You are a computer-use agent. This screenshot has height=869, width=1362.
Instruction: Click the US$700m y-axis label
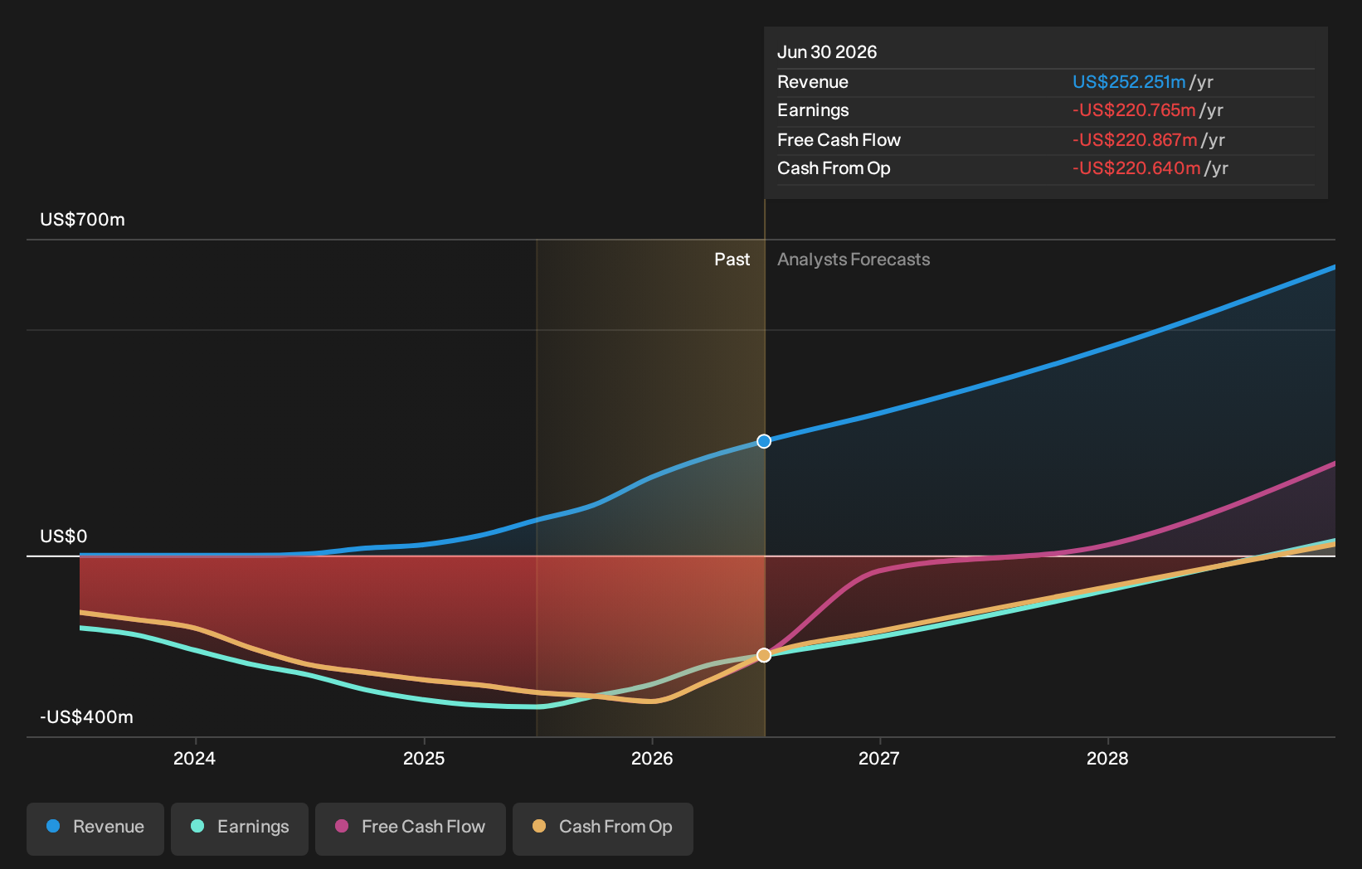pos(82,220)
